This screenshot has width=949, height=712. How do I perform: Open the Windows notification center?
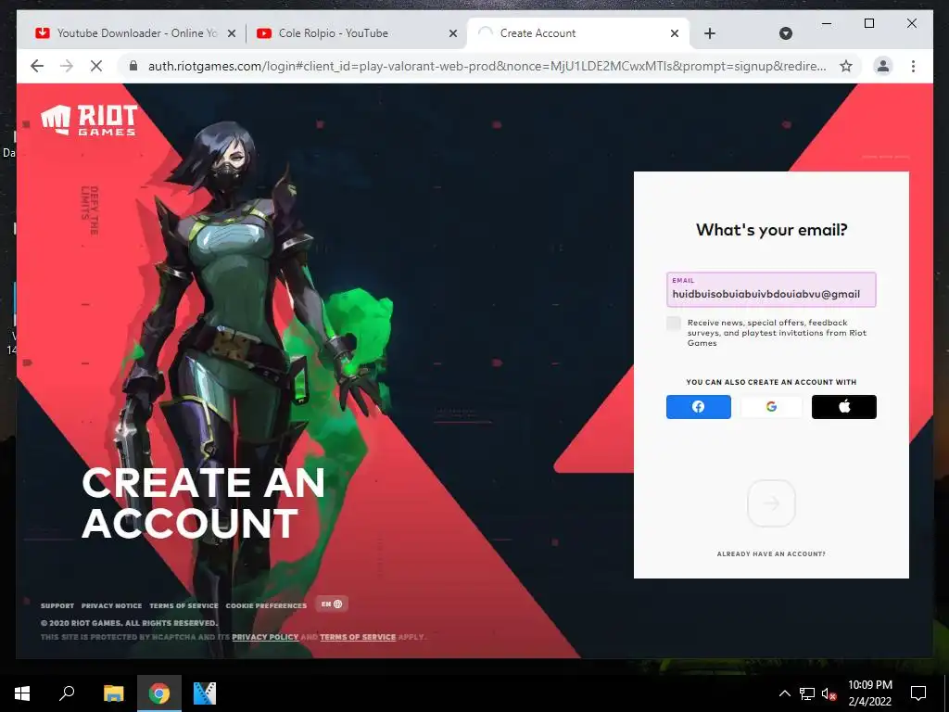(x=918, y=693)
